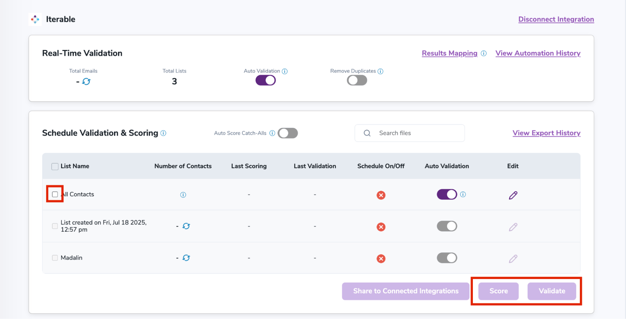The image size is (626, 319).
Task: Show Auto Score Catch-Alls info tooltip
Action: tap(272, 133)
